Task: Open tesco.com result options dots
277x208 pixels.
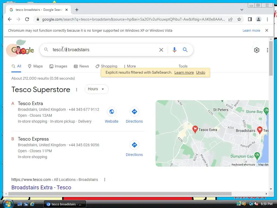Action: [x=105, y=180]
